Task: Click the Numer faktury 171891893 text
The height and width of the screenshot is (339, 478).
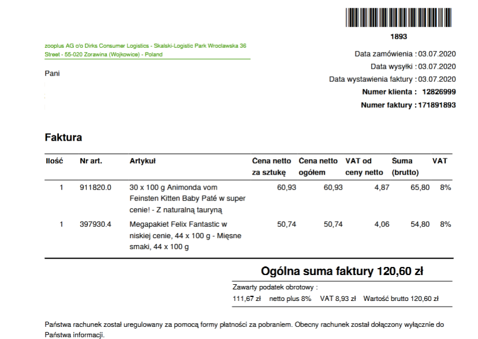Action: point(408,105)
